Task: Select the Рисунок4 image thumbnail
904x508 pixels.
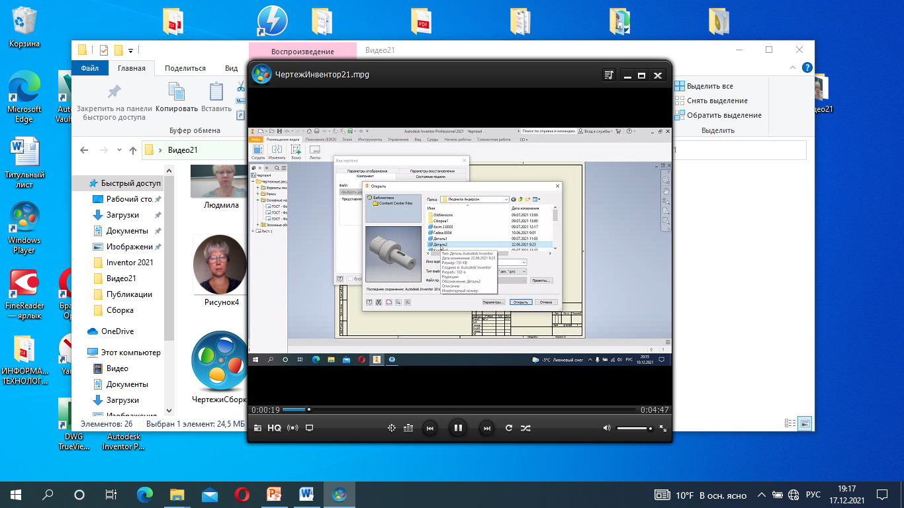Action: coord(221,271)
